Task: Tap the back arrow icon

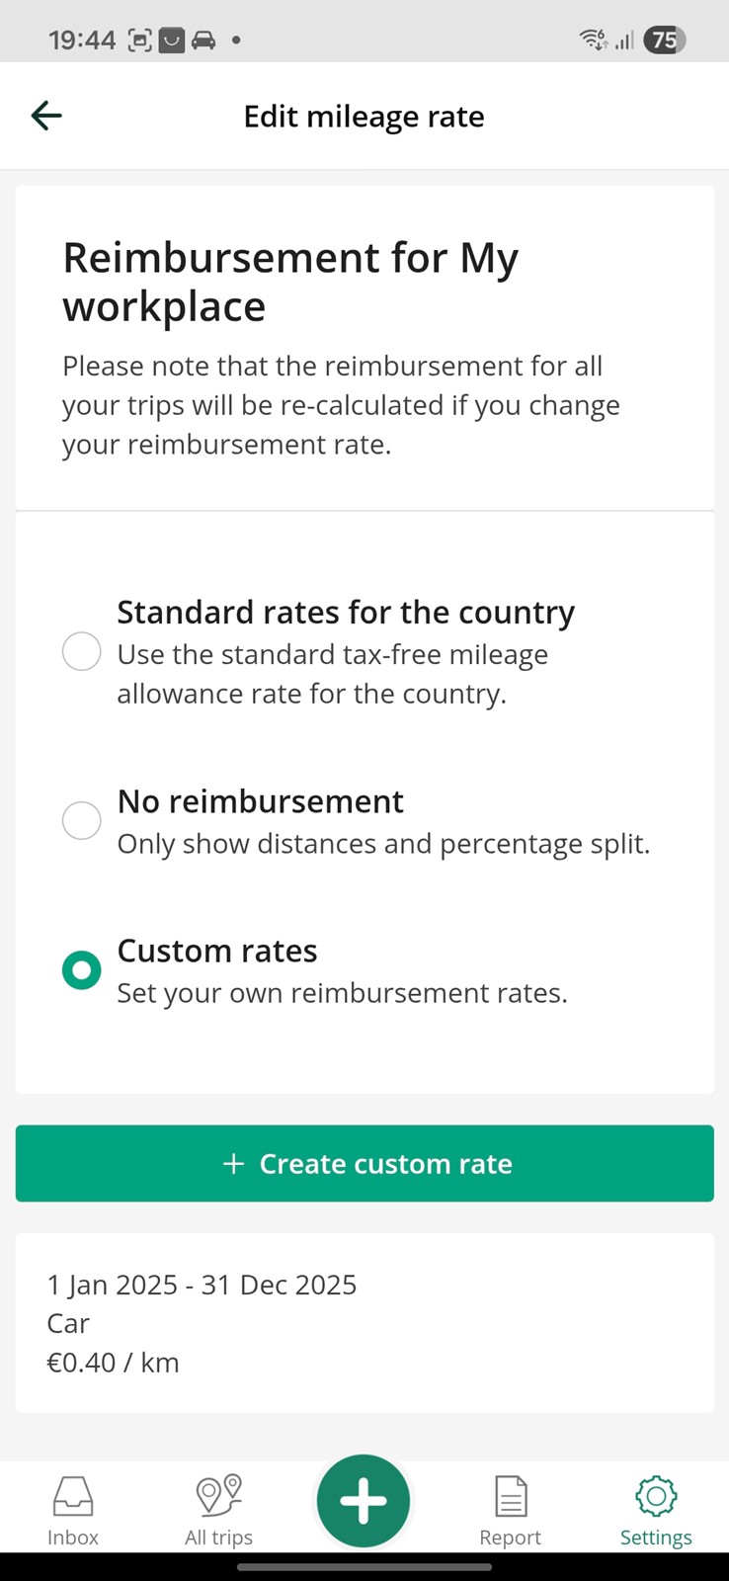Action: pos(46,116)
